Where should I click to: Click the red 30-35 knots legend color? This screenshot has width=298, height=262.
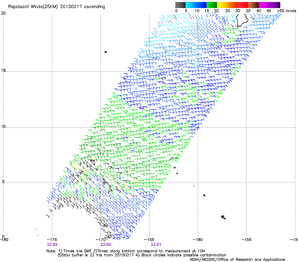[x=243, y=5]
